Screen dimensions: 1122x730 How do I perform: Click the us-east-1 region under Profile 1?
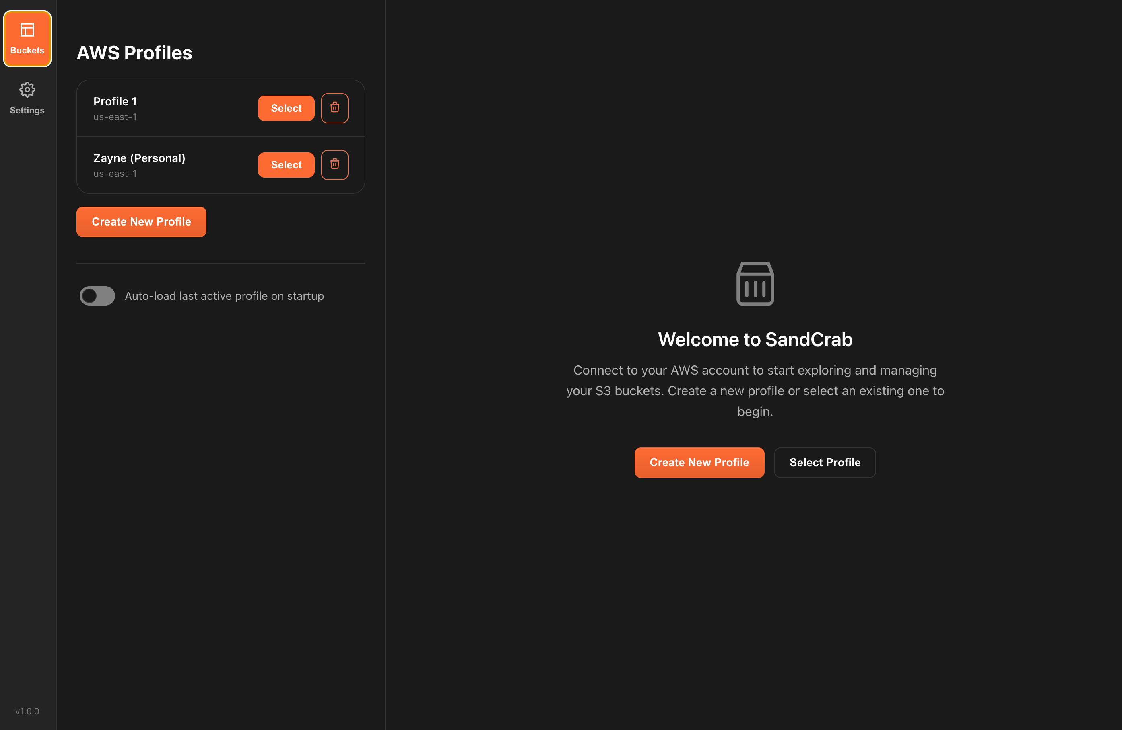(115, 117)
